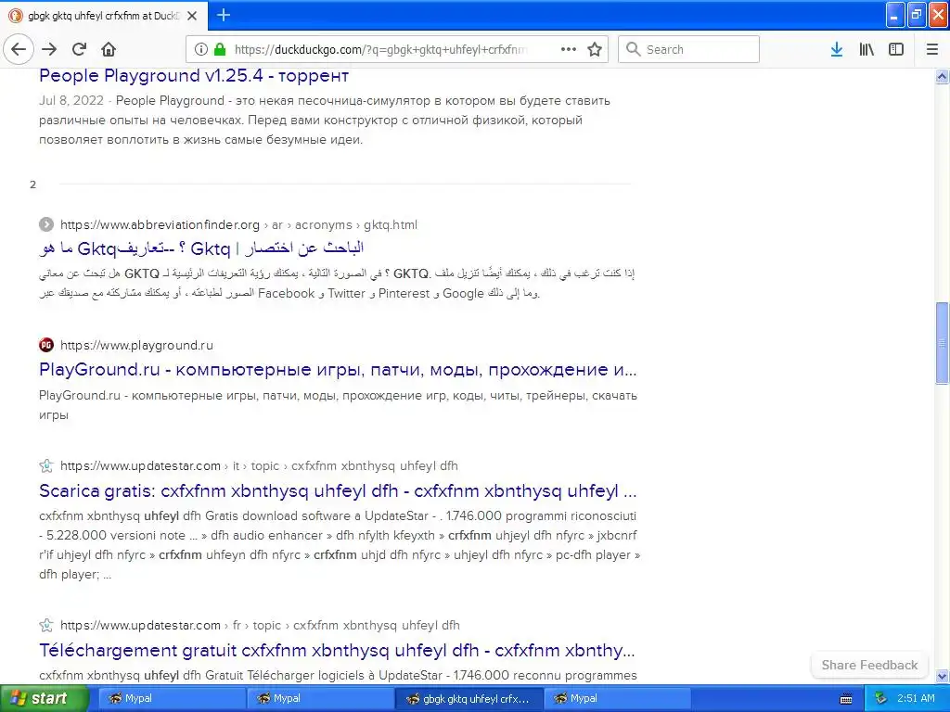Click the playground.ru red PG favicon
The height and width of the screenshot is (712, 950).
point(46,345)
